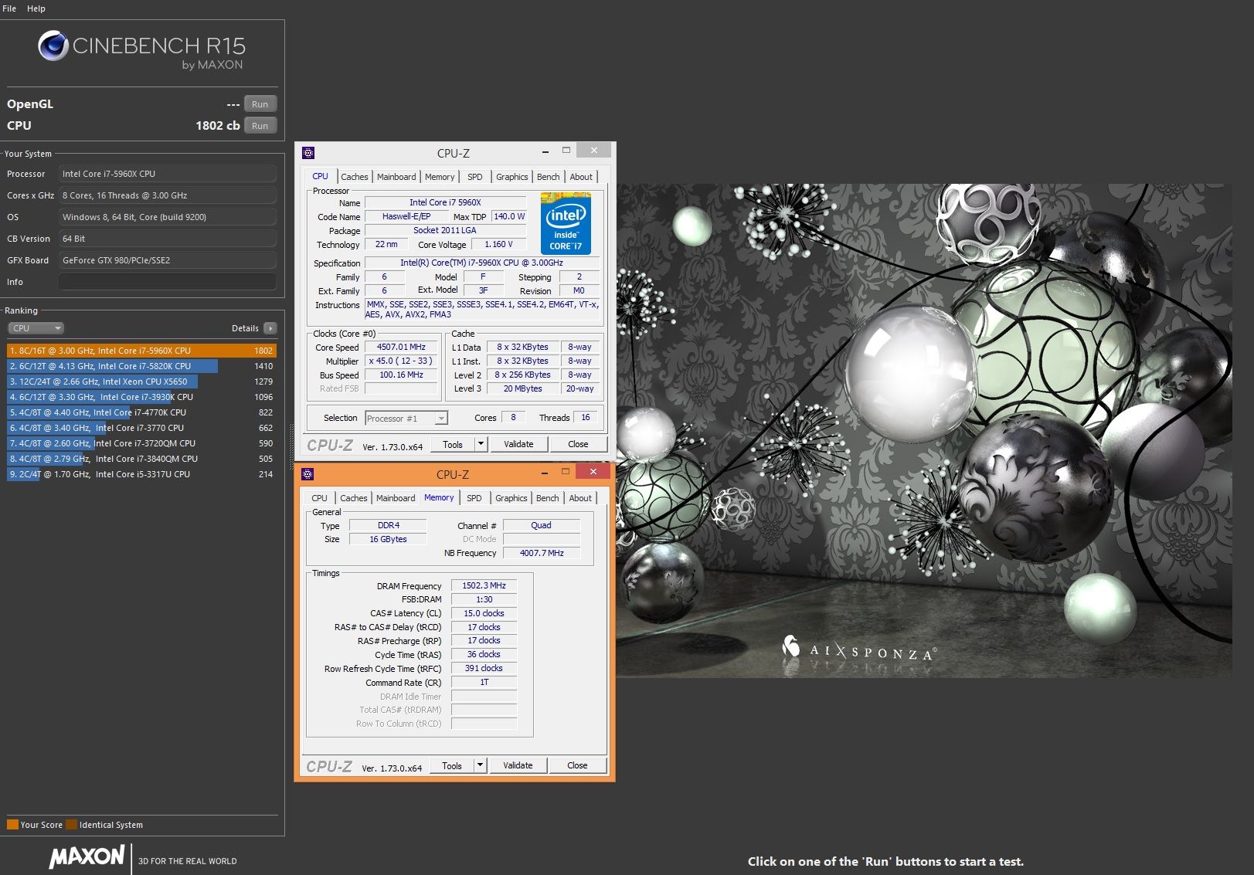This screenshot has width=1254, height=875.
Task: Select ranking row 8 i7-3840QM CPU
Action: tap(141, 459)
